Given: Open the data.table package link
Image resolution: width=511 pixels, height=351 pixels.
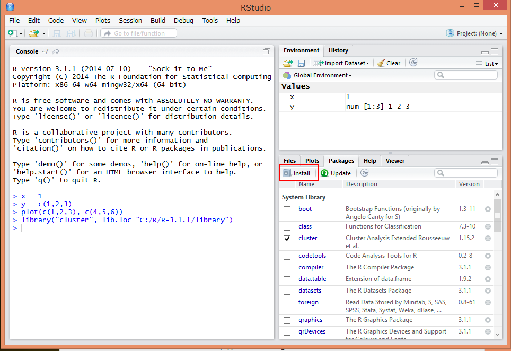Looking at the screenshot, I should tap(312, 279).
